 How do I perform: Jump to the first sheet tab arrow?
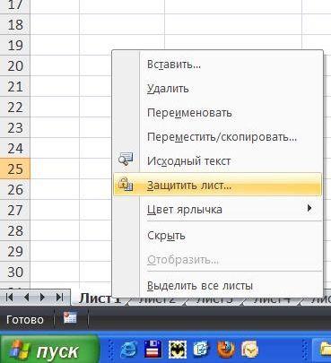click(x=10, y=298)
